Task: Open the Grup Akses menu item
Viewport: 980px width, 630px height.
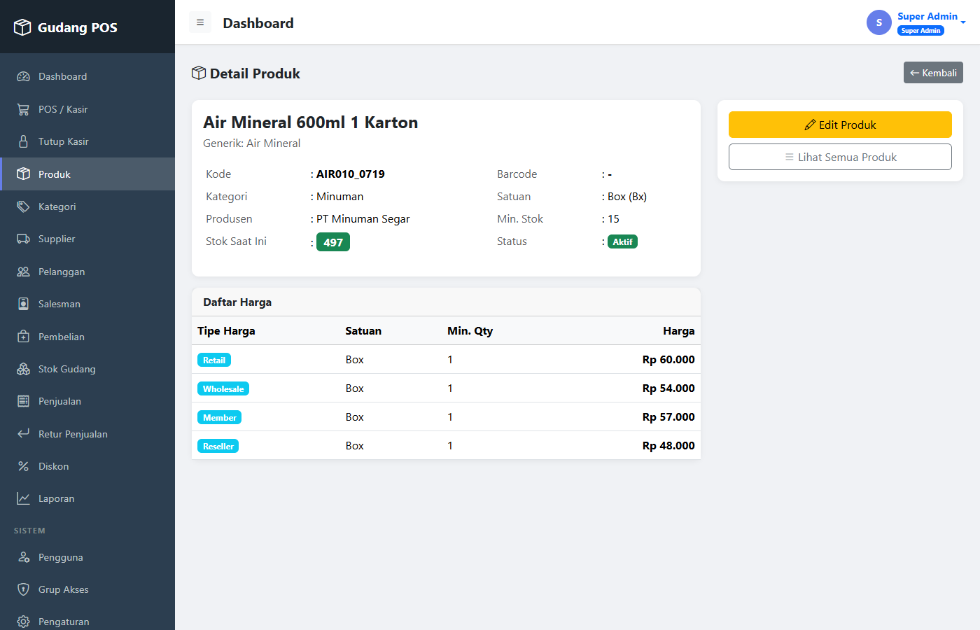Action: point(87,589)
